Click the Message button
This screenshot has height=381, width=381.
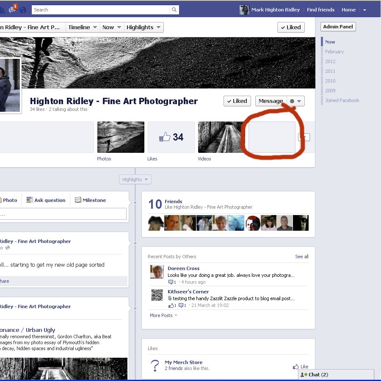[x=271, y=101]
